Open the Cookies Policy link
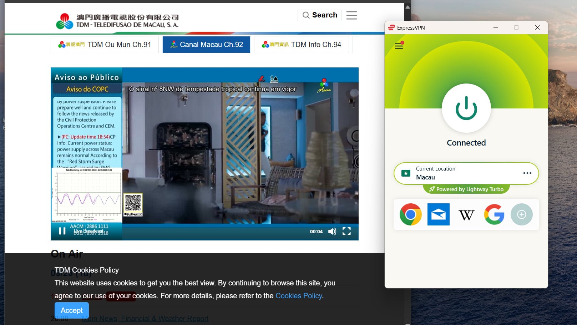Image resolution: width=577 pixels, height=325 pixels. pos(298,296)
